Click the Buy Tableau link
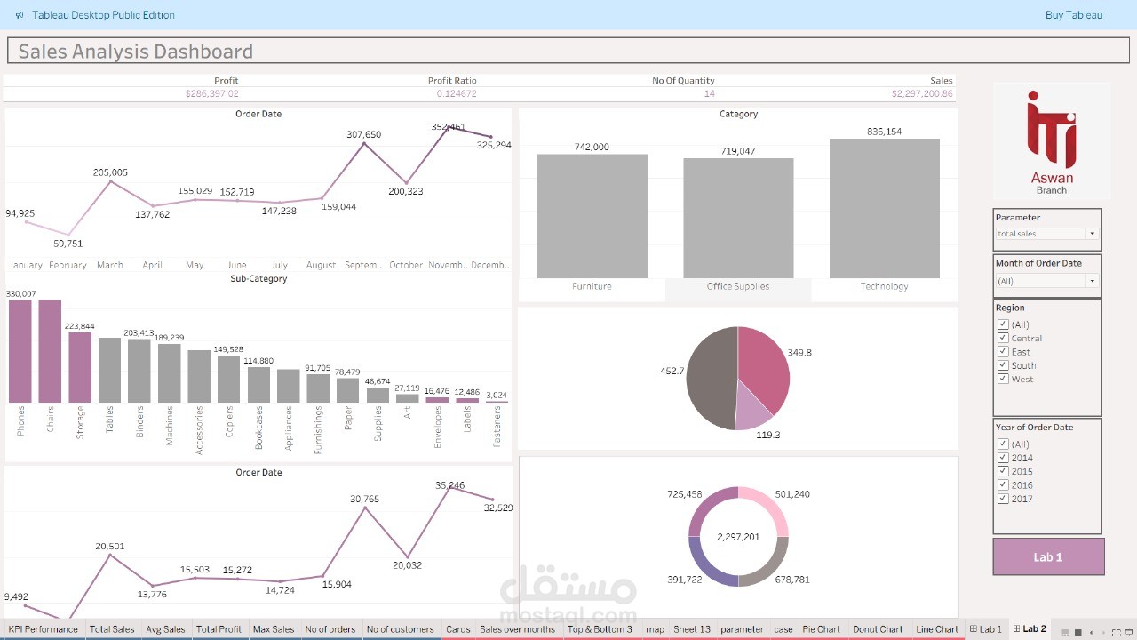 [x=1073, y=14]
